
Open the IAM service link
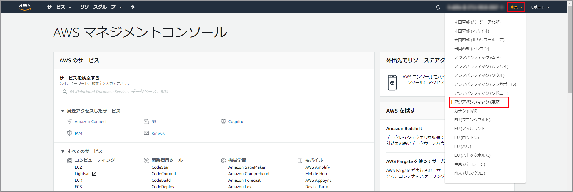(78, 133)
